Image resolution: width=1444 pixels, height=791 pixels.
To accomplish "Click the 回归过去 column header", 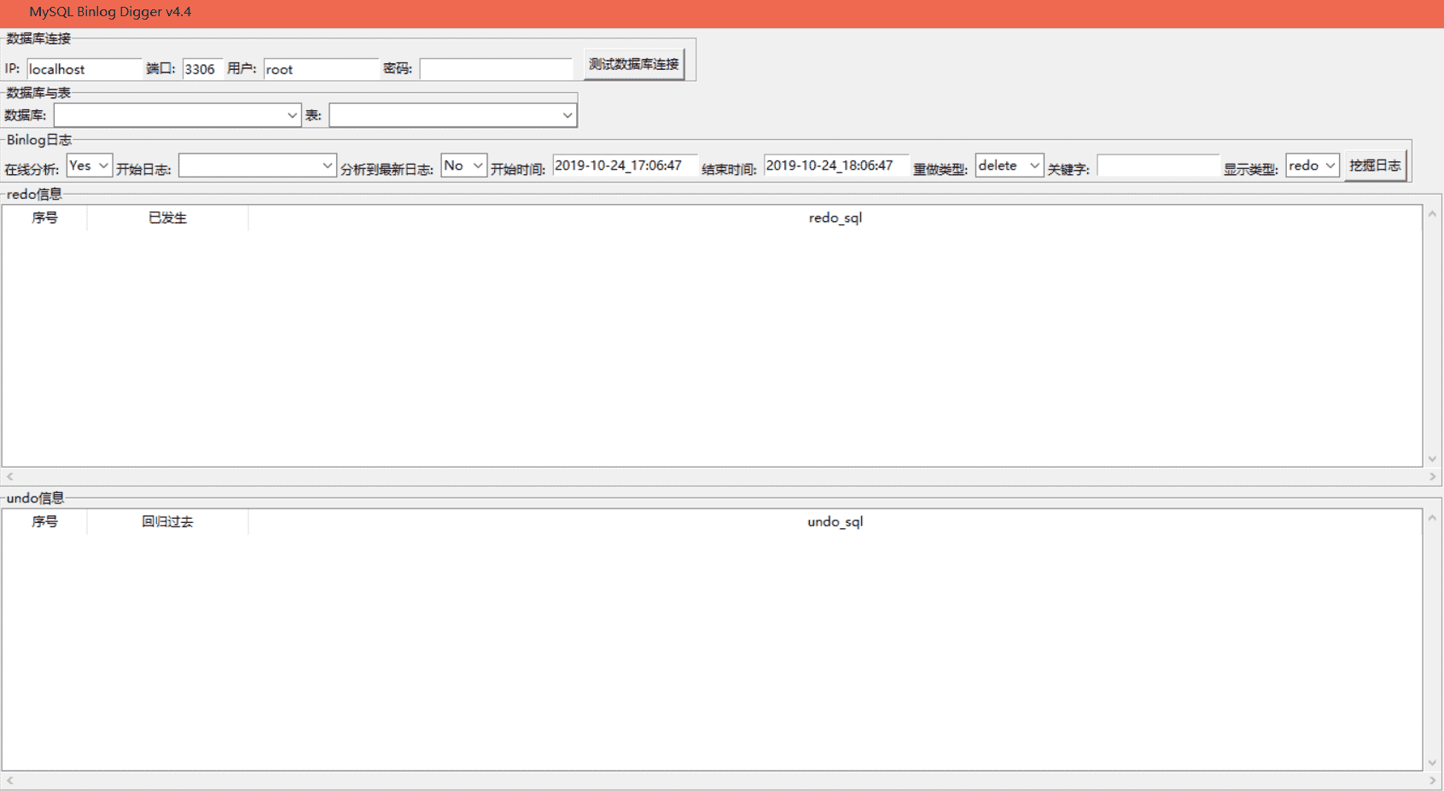I will 167,521.
